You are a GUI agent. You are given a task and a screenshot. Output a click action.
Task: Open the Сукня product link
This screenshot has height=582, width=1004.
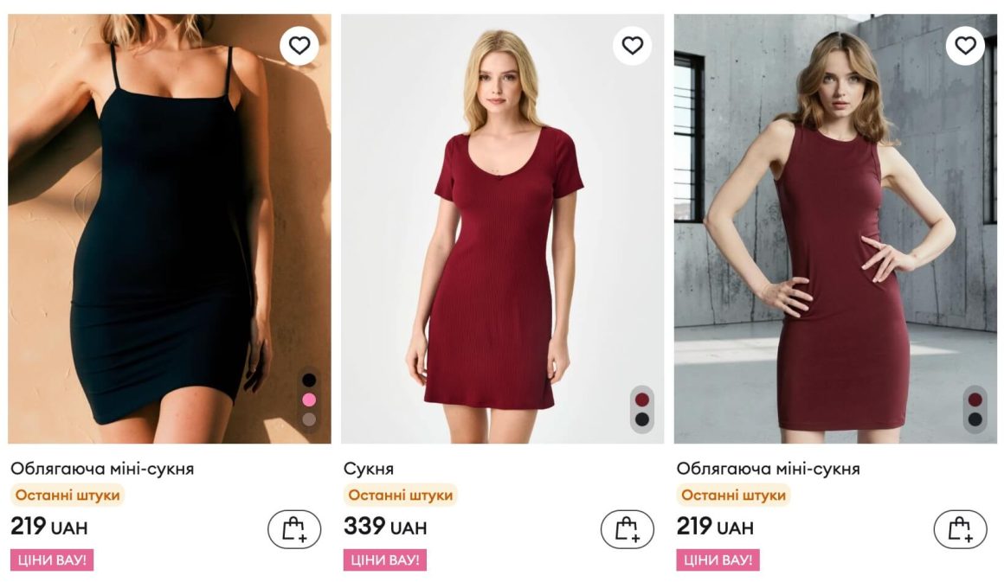pyautogui.click(x=369, y=469)
